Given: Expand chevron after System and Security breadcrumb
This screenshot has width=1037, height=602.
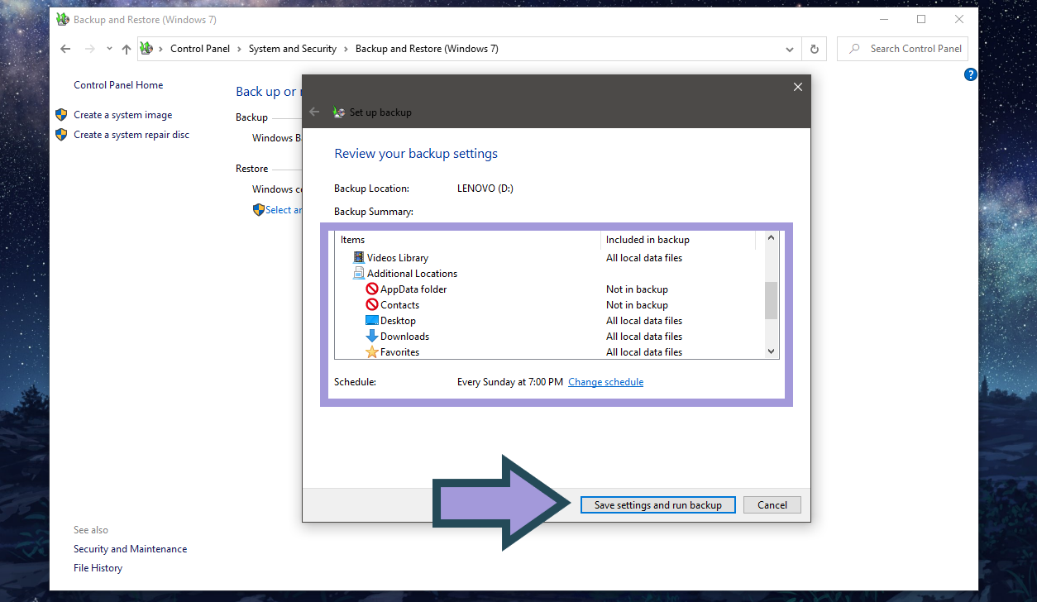Looking at the screenshot, I should [x=346, y=49].
